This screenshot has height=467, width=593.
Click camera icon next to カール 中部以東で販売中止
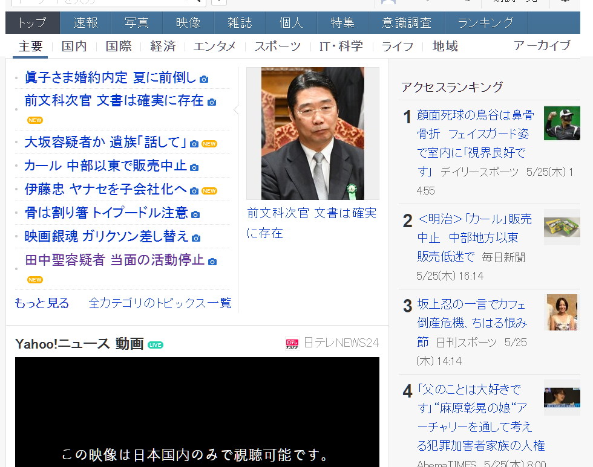(194, 167)
